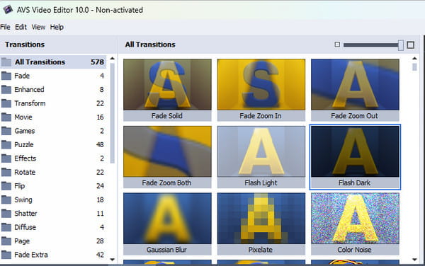Select the Diffuse transitions folder

53,227
